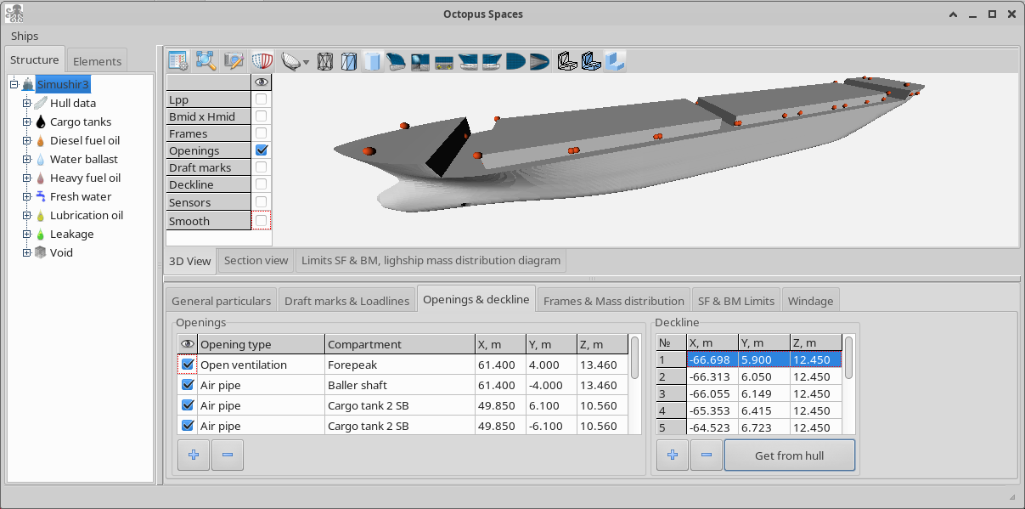Expand the Cargo tanks tree node
This screenshot has width=1025, height=509.
[26, 122]
